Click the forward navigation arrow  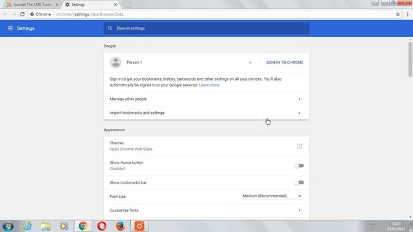coord(14,14)
